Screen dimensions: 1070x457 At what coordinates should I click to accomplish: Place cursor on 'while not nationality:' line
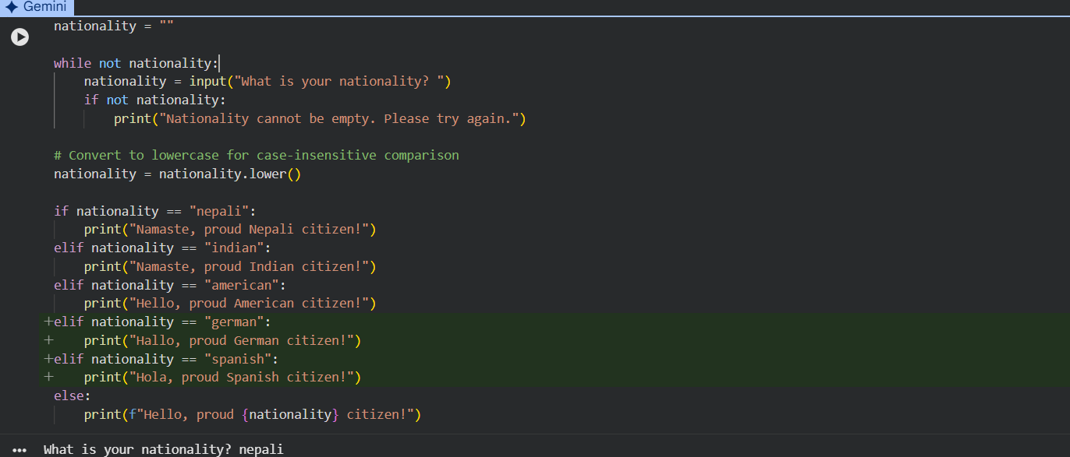(x=136, y=63)
